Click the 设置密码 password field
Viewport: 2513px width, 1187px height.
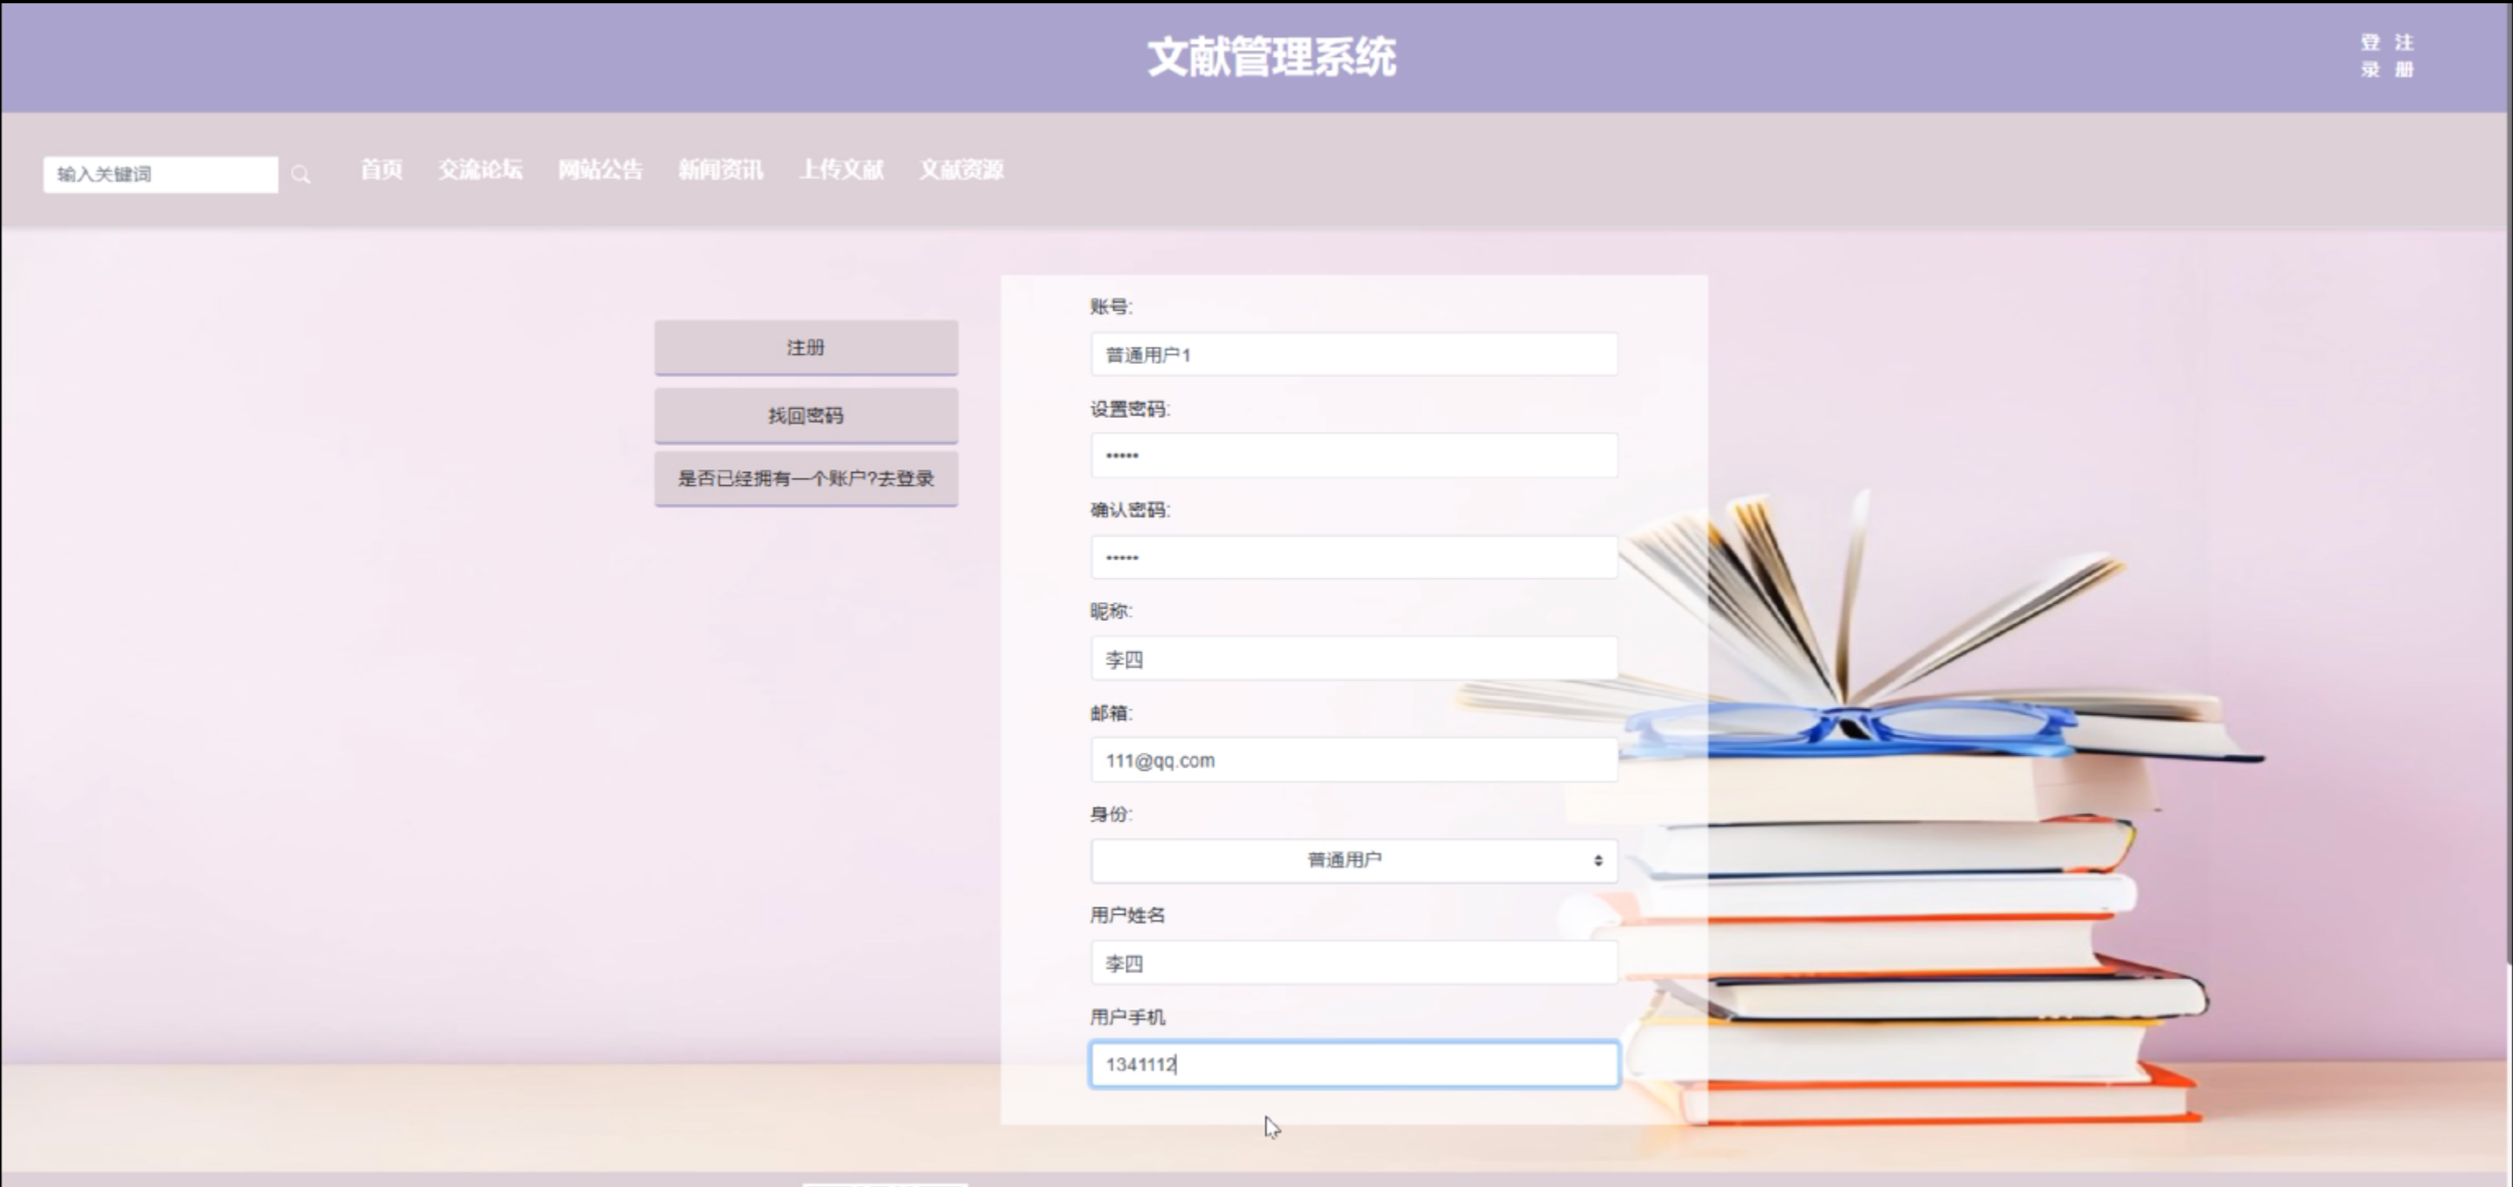1353,456
